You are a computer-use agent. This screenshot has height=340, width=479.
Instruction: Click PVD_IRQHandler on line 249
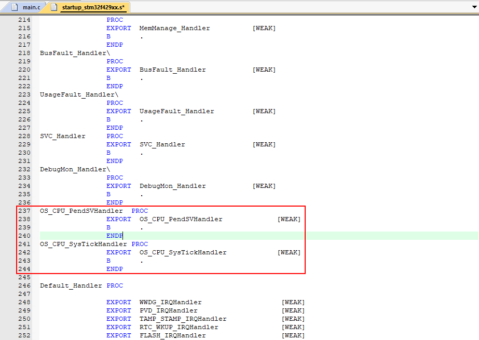[x=169, y=311]
